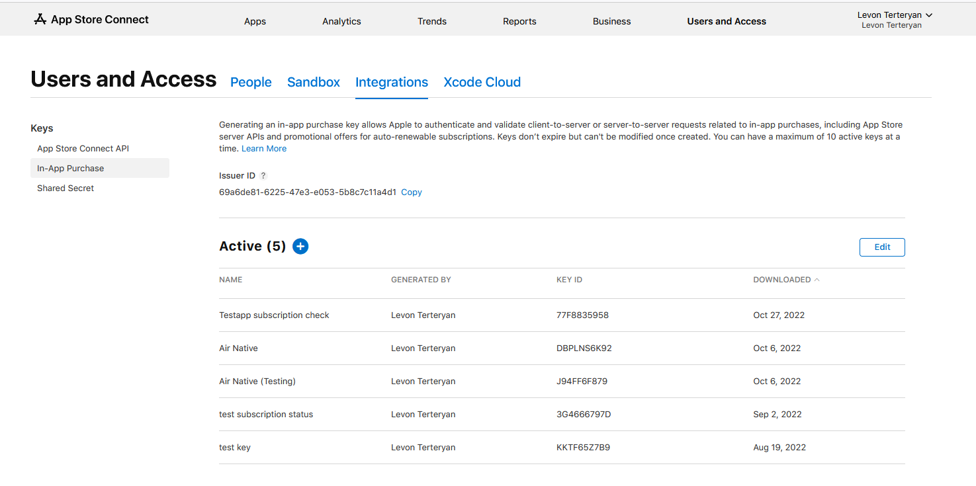The image size is (976, 486).
Task: Copy the Issuer ID
Action: coord(412,192)
